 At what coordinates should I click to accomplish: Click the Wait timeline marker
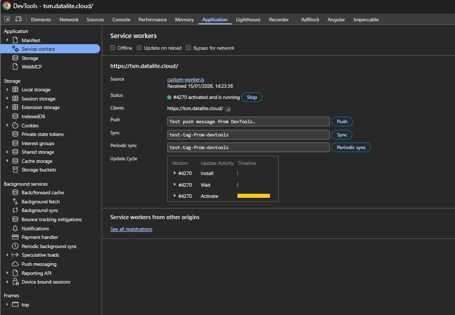237,185
